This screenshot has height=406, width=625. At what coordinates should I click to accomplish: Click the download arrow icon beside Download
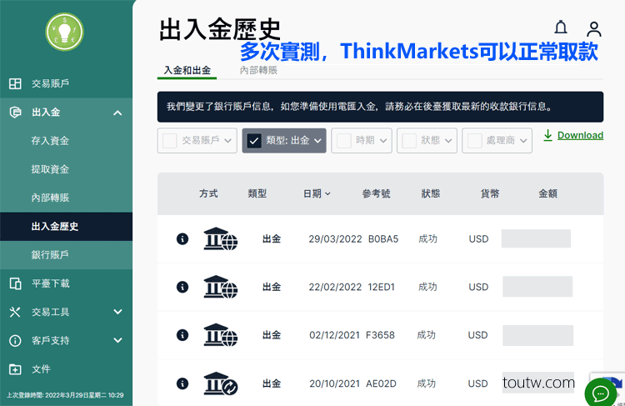tap(548, 135)
